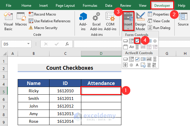This screenshot has width=190, height=126.
Task: Pick Command Button under ActiveX Controls
Action: 125,59
